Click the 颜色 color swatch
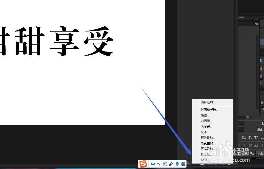Screen dimensions: 264x169 pos(263,129)
